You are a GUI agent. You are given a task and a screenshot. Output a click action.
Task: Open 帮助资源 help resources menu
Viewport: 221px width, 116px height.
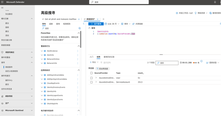(201, 13)
